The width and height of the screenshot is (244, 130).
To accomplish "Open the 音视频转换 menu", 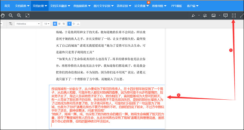I will [82, 6].
